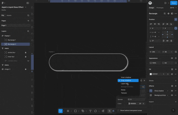Collapse all layers icon in Layers header
The width and height of the screenshot is (178, 115).
tap(28, 31)
